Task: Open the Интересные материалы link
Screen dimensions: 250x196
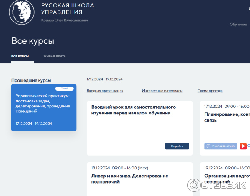Action: point(162,91)
